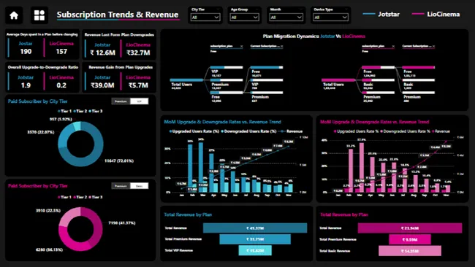Remove LioCinema Current Subscription tree level with X
This screenshot has width=475, height=267.
coord(433,46)
